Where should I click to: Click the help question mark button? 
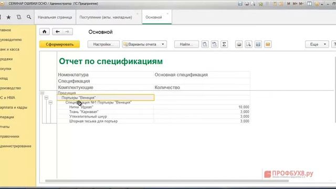click(x=334, y=44)
